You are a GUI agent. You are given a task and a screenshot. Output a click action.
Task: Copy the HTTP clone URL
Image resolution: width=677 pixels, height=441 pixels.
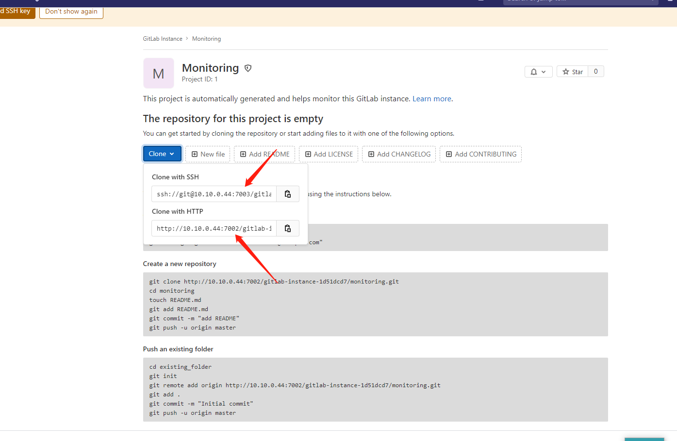tap(288, 228)
